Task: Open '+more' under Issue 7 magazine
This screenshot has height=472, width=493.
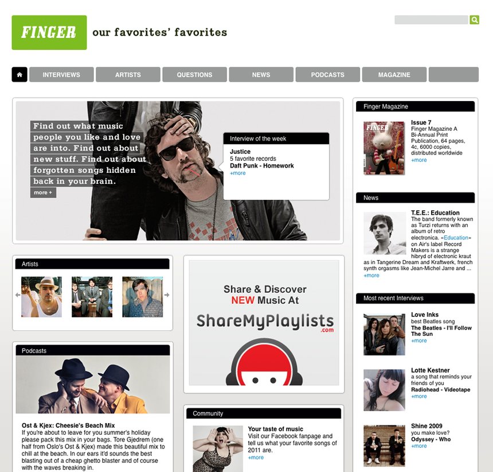Action: click(419, 160)
